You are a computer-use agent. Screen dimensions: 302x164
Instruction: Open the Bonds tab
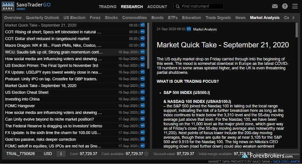tap(158, 18)
